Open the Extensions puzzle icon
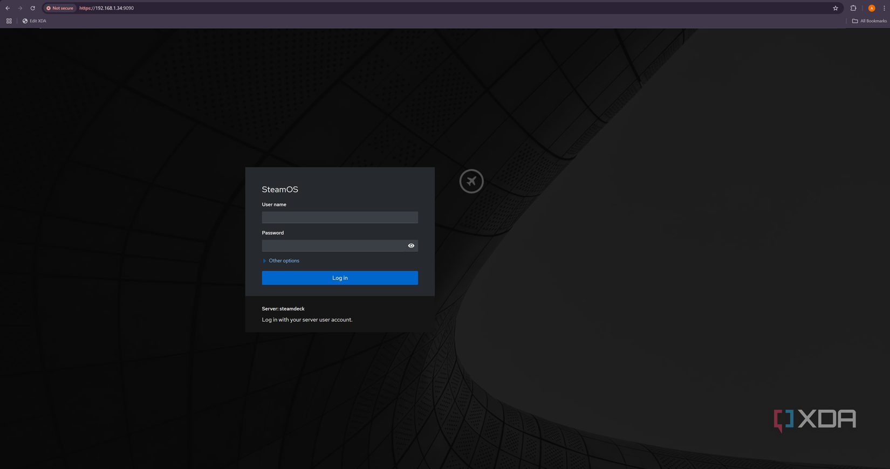 853,8
